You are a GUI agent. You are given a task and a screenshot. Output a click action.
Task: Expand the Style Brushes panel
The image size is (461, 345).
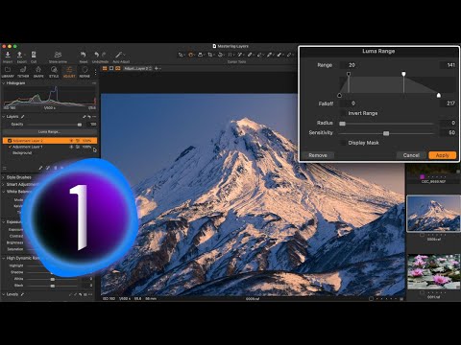click(x=4, y=177)
